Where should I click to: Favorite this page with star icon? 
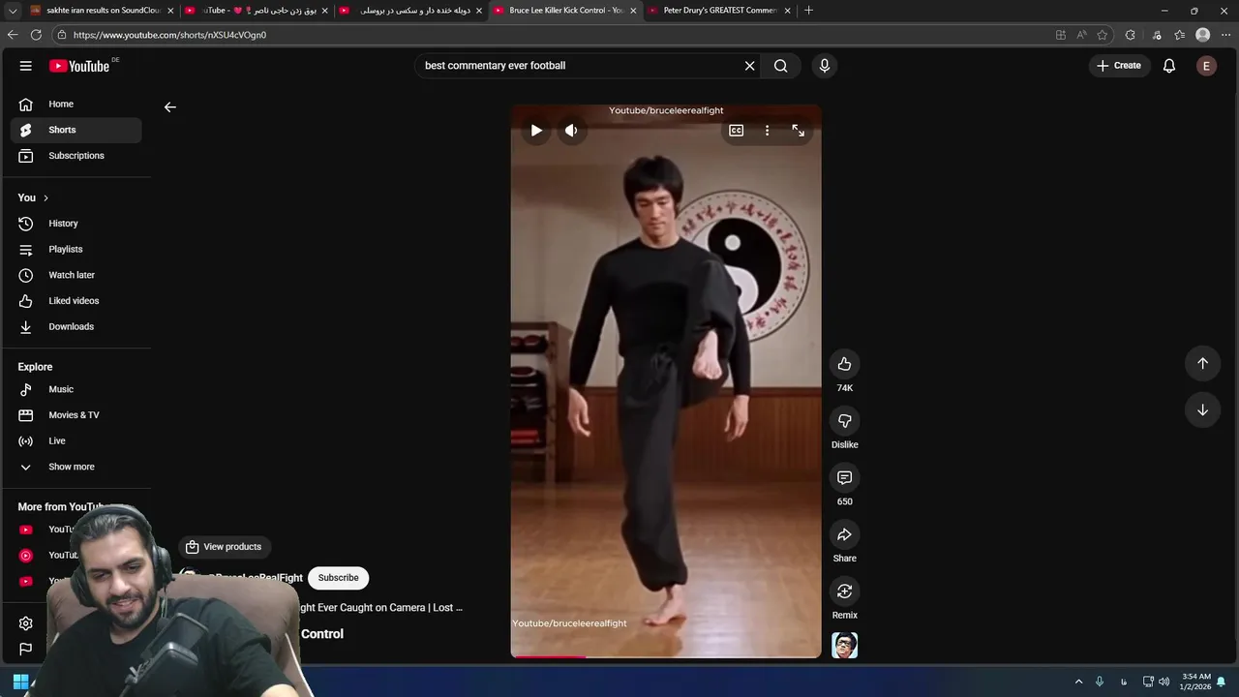1103,35
